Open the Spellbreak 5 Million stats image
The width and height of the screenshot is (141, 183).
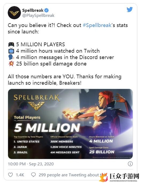70,124
